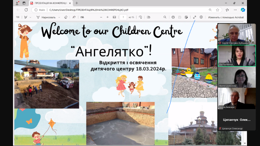Switch page view layout
260x146 pixels.
tap(149, 17)
